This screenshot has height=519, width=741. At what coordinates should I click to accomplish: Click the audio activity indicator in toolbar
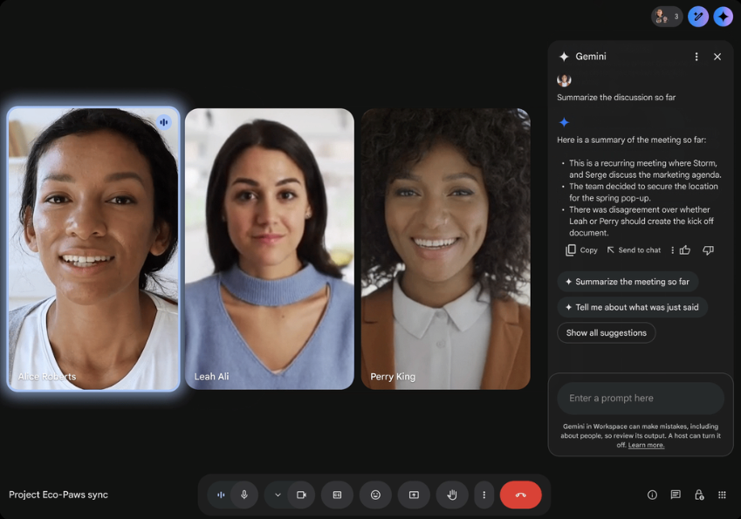coord(220,495)
